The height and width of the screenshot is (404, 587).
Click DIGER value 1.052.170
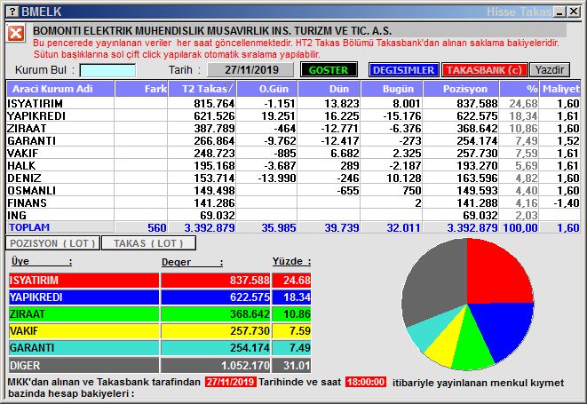[x=245, y=365]
